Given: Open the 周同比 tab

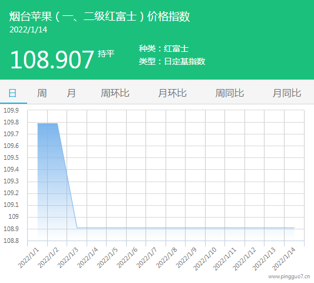Looking at the screenshot, I should tap(230, 93).
